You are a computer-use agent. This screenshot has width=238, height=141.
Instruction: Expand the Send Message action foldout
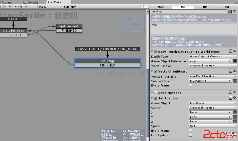tap(152, 93)
